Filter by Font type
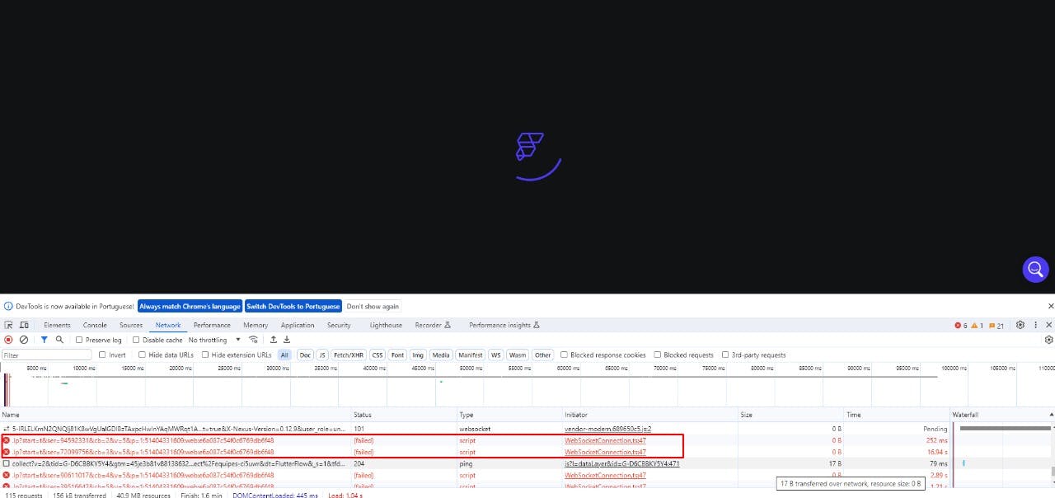The height and width of the screenshot is (498, 1055). click(397, 355)
